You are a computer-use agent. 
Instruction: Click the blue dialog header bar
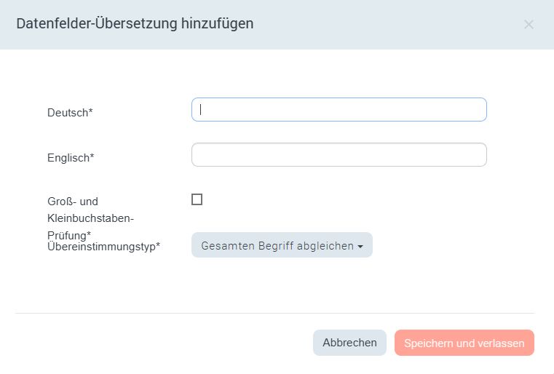pos(364,24)
